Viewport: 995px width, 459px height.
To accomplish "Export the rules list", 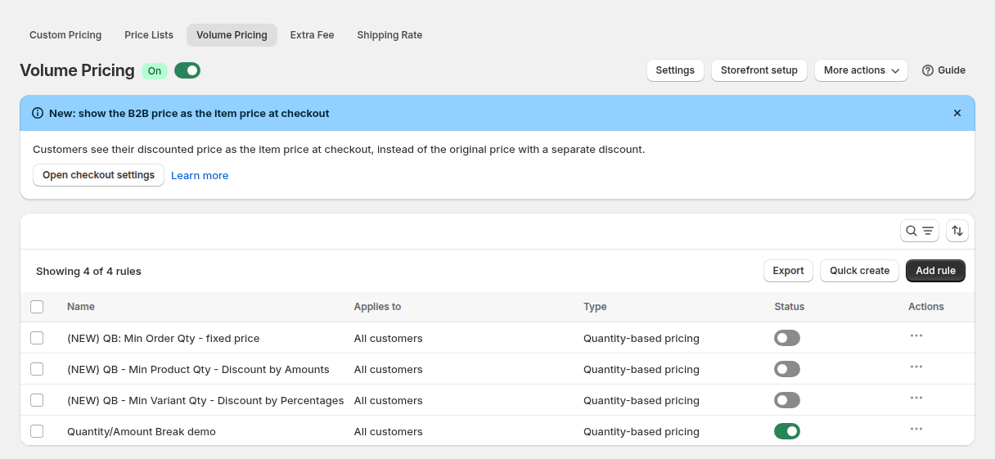I will pyautogui.click(x=788, y=271).
